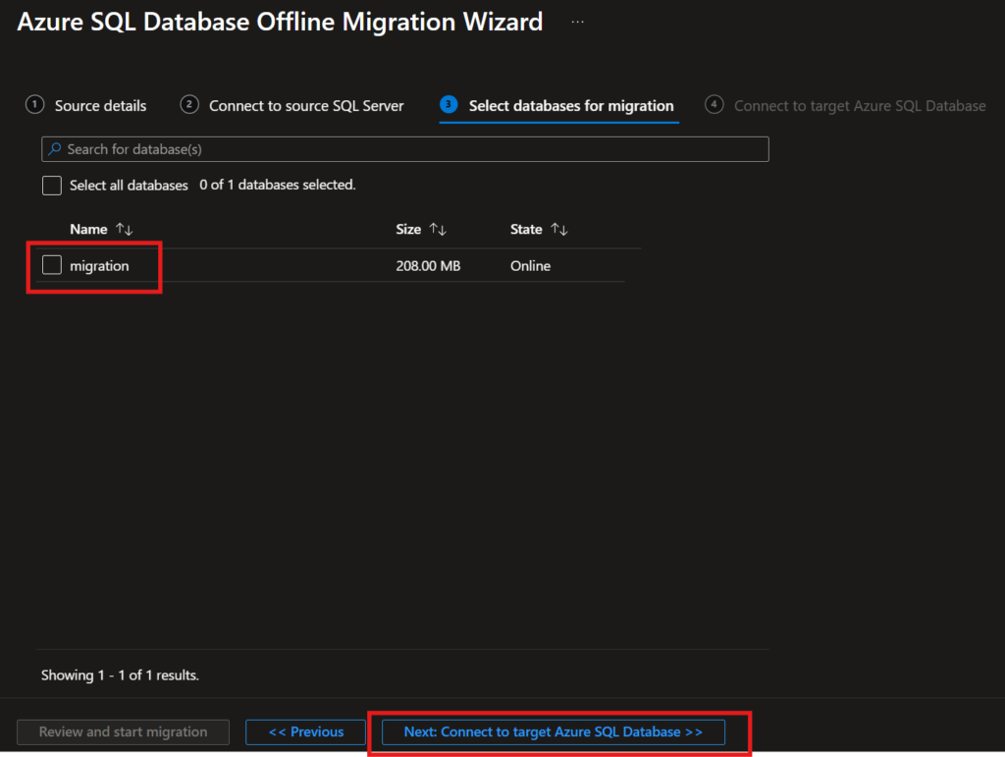Click the magnifier icon in the search box

pos(54,149)
